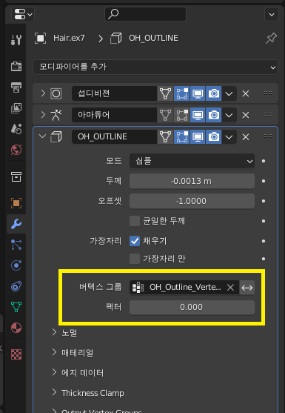Open the Particles properties tab

16,245
